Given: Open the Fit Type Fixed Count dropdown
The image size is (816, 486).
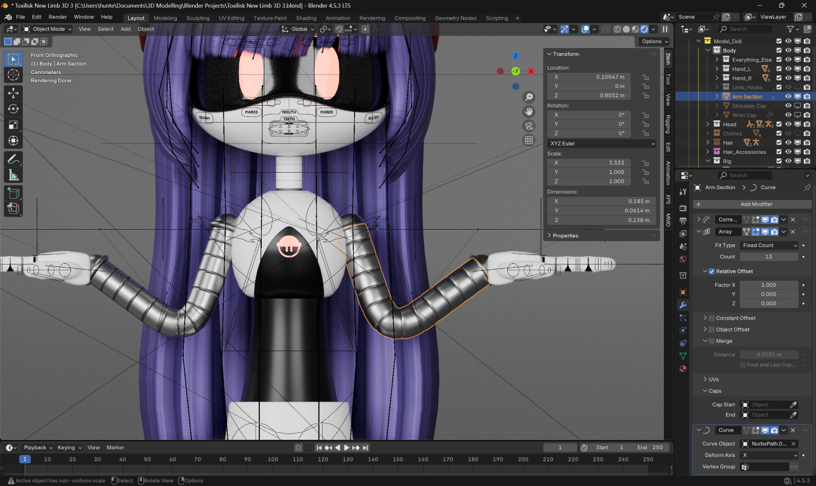Looking at the screenshot, I should coord(769,246).
